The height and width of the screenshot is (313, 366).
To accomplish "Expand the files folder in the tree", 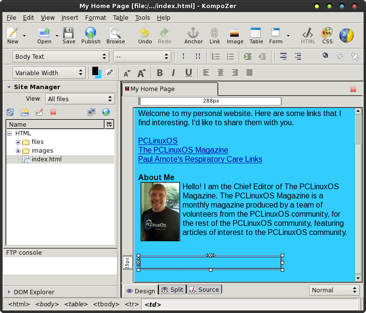I will click(x=18, y=142).
